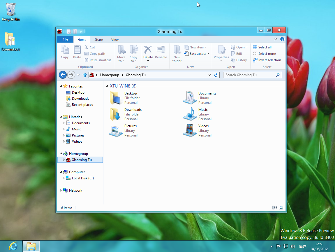Click the Up one level arrow
The width and height of the screenshot is (335, 252).
point(84,75)
